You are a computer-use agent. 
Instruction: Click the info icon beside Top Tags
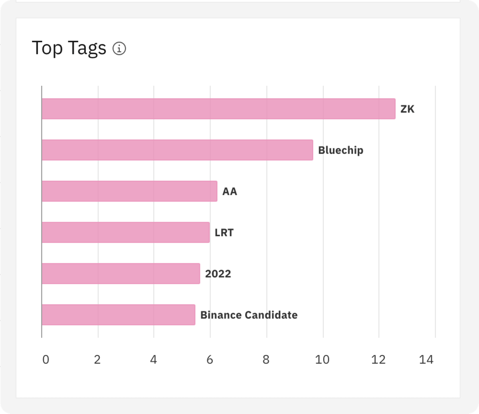(x=119, y=49)
